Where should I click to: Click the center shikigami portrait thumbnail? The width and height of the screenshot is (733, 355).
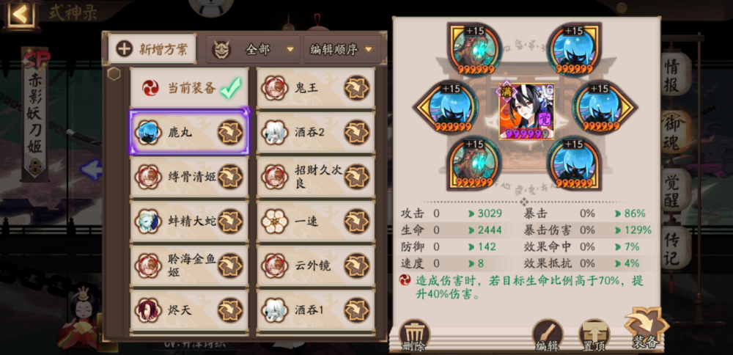(527, 111)
